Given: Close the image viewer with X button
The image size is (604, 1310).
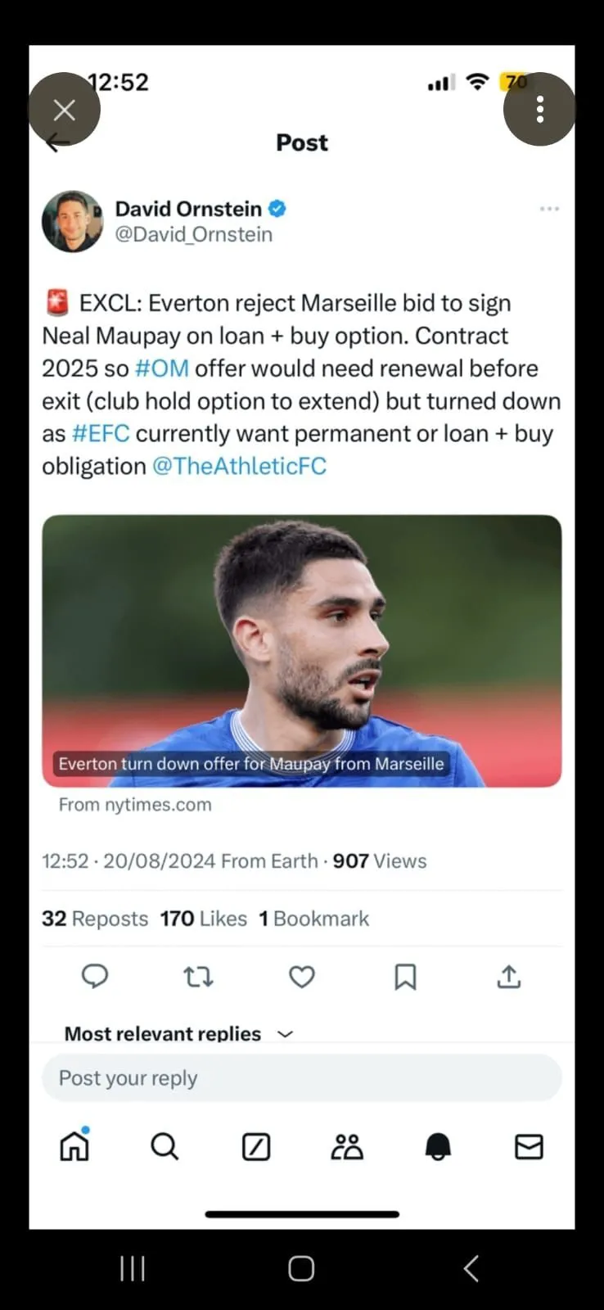Looking at the screenshot, I should tap(64, 109).
